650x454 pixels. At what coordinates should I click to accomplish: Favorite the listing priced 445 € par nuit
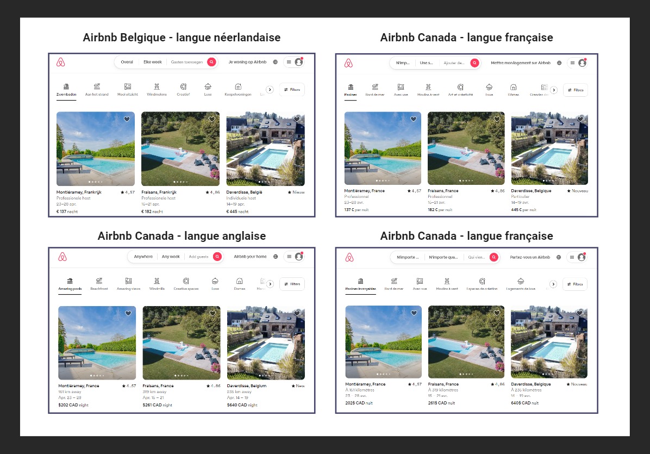(580, 119)
